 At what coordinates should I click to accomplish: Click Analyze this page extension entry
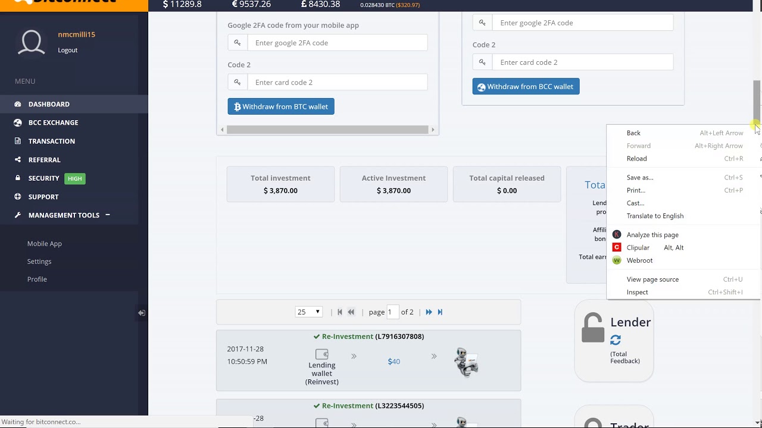click(684, 235)
